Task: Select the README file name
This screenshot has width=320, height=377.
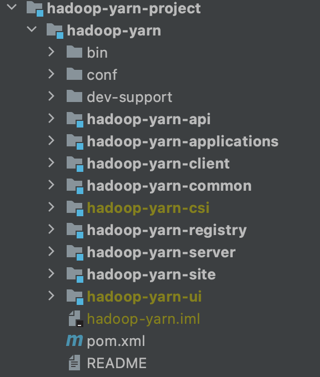Action: pyautogui.click(x=117, y=363)
